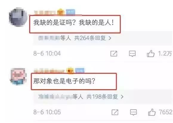Open the first commenter's blurred username
Image resolution: width=173 pixels, height=123 pixels.
coord(45,12)
